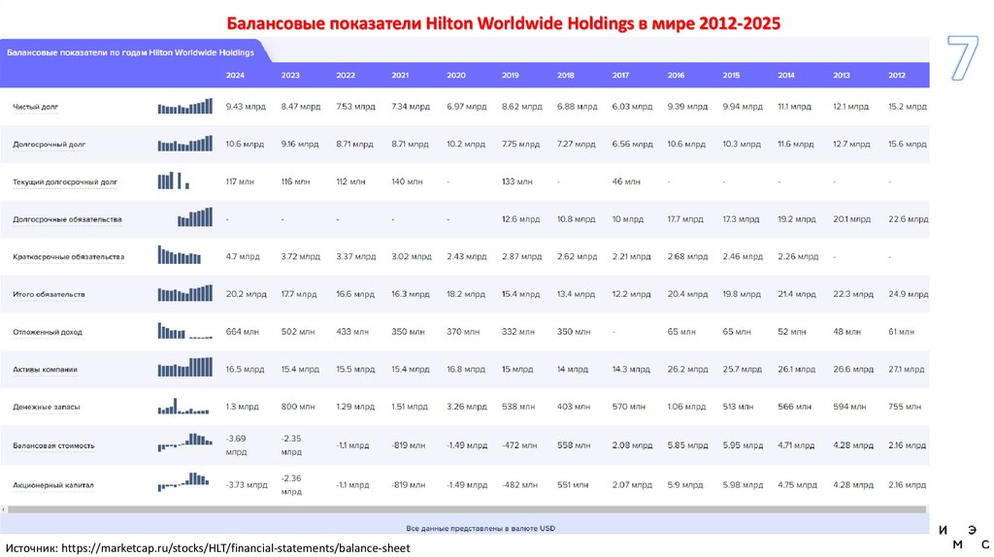Click the 2019 column header
Viewport: 994px width, 557px height.
point(510,75)
